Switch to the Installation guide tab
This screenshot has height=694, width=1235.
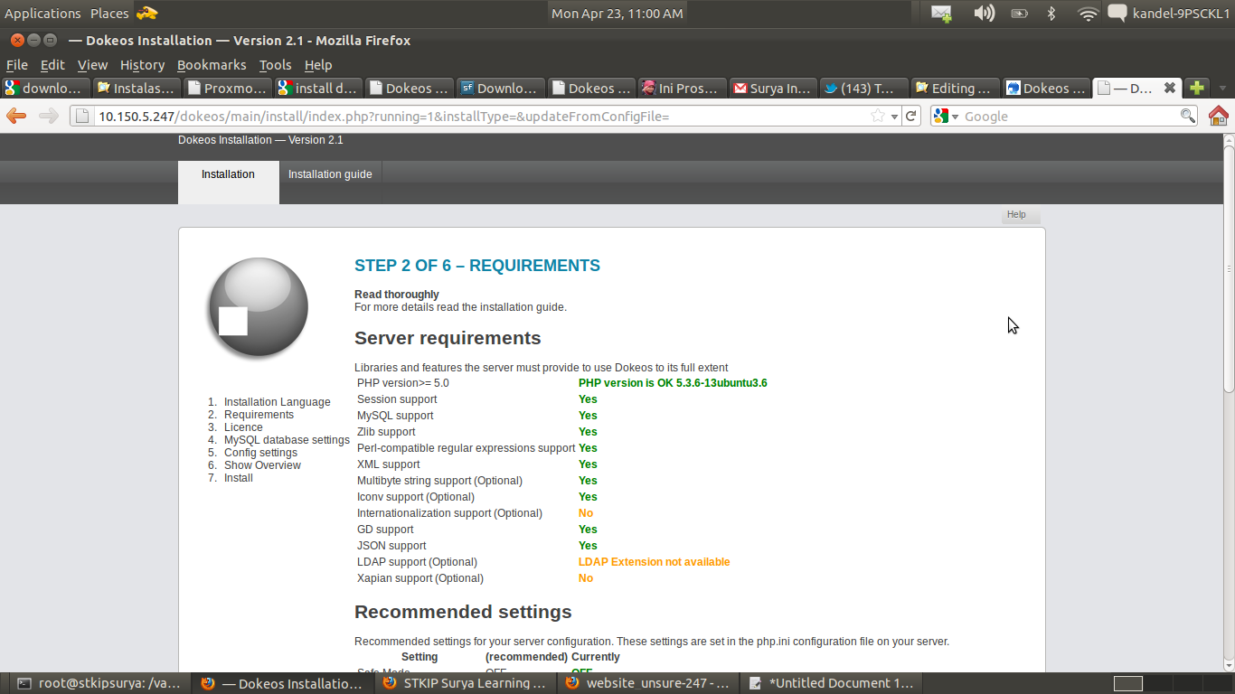[x=330, y=174]
